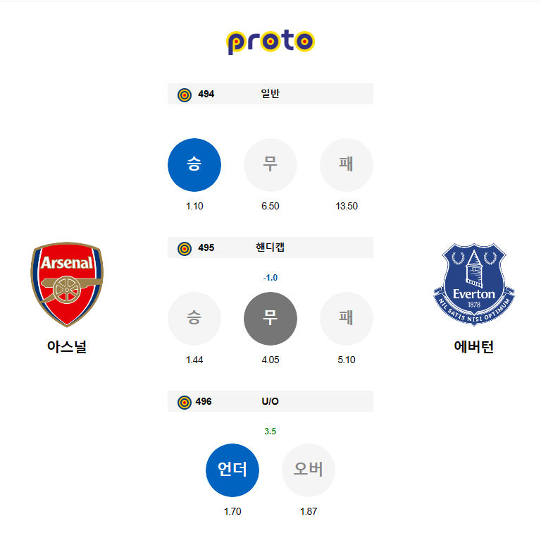541x538 pixels.
Task: Click the U/O market header
Action: 270,401
